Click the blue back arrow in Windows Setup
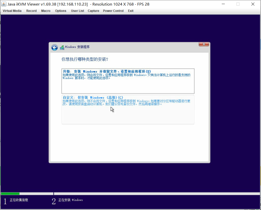The image size is (261, 210). click(x=54, y=47)
